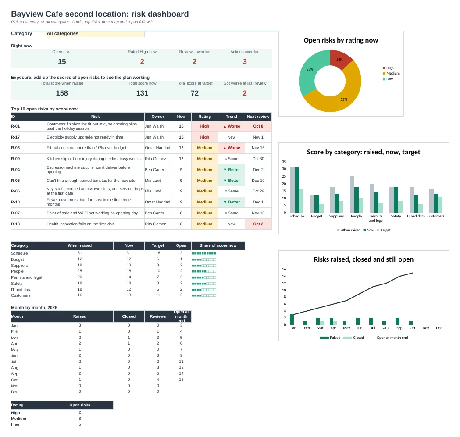Click the Risk column header in top risks table
The width and height of the screenshot is (460, 437).
(x=95, y=117)
